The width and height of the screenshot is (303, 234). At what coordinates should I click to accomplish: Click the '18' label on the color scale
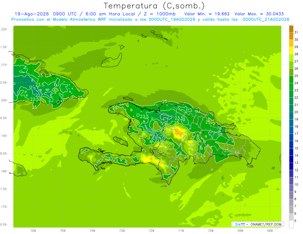(x=296, y=126)
